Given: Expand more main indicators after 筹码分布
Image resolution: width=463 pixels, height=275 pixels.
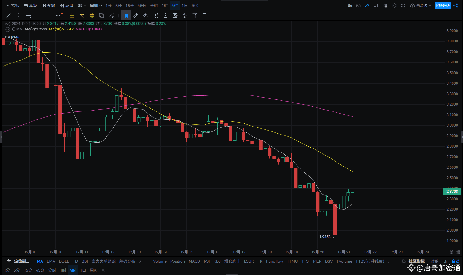Looking at the screenshot, I should click(x=140, y=261).
